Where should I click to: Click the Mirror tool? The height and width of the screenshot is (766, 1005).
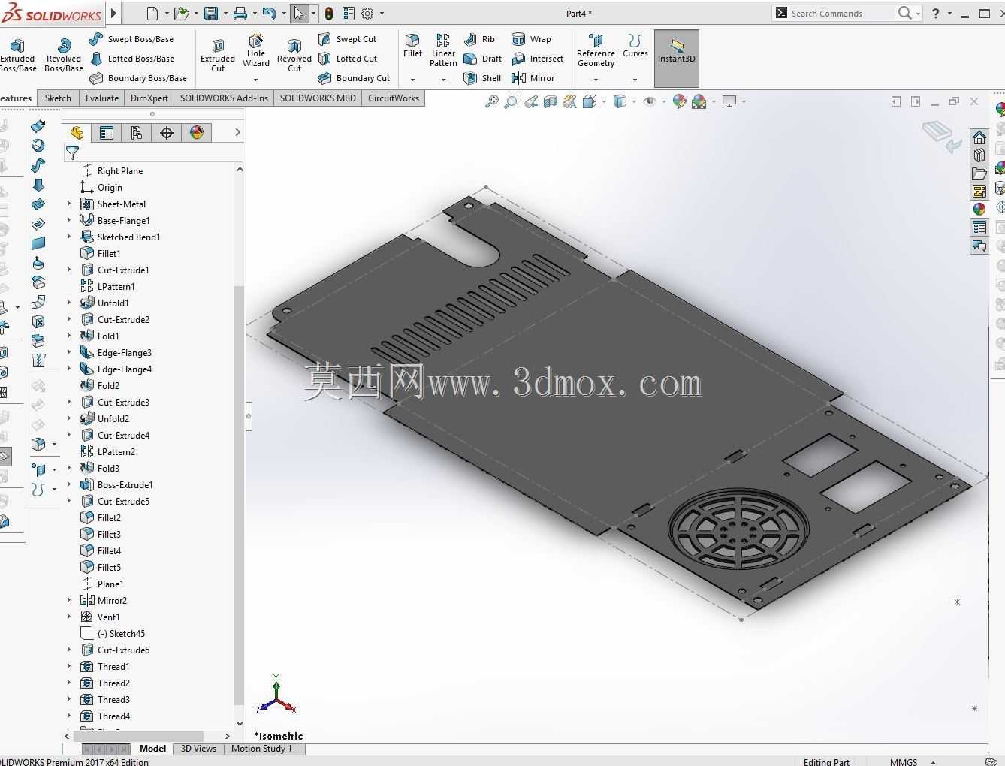[533, 78]
